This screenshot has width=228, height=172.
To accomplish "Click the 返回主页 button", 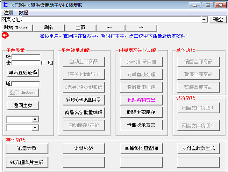I will pyautogui.click(x=23, y=106).
